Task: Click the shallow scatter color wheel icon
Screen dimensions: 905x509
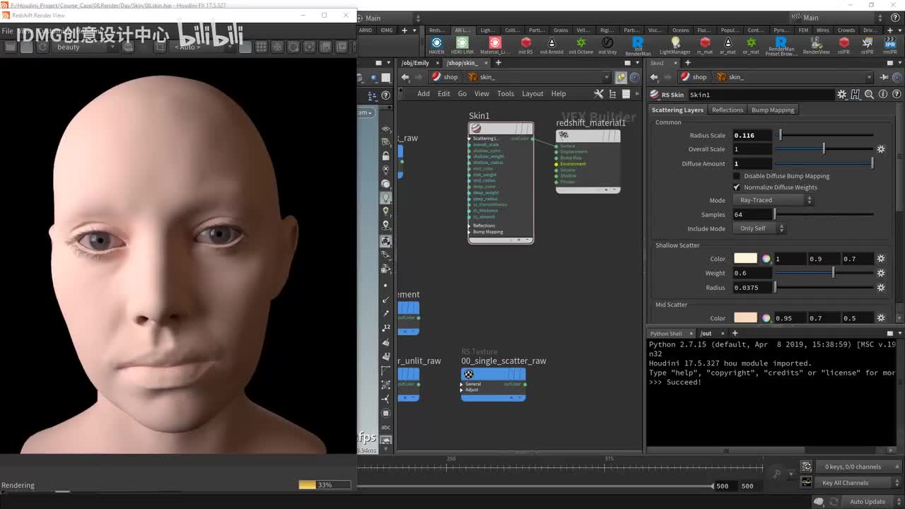Action: coord(766,259)
